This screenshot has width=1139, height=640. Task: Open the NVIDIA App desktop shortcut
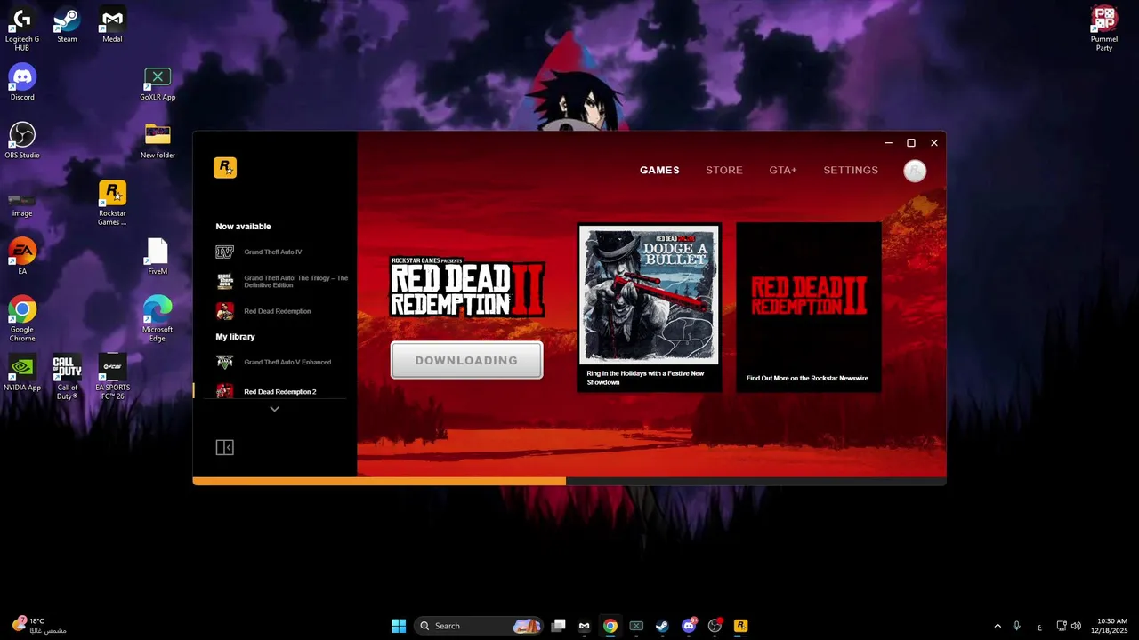coord(22,374)
